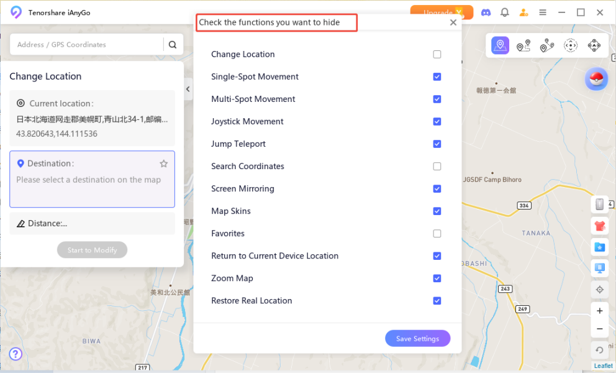Check the Search Coordinates checkbox
Screen dimensions: 616x373
click(437, 167)
